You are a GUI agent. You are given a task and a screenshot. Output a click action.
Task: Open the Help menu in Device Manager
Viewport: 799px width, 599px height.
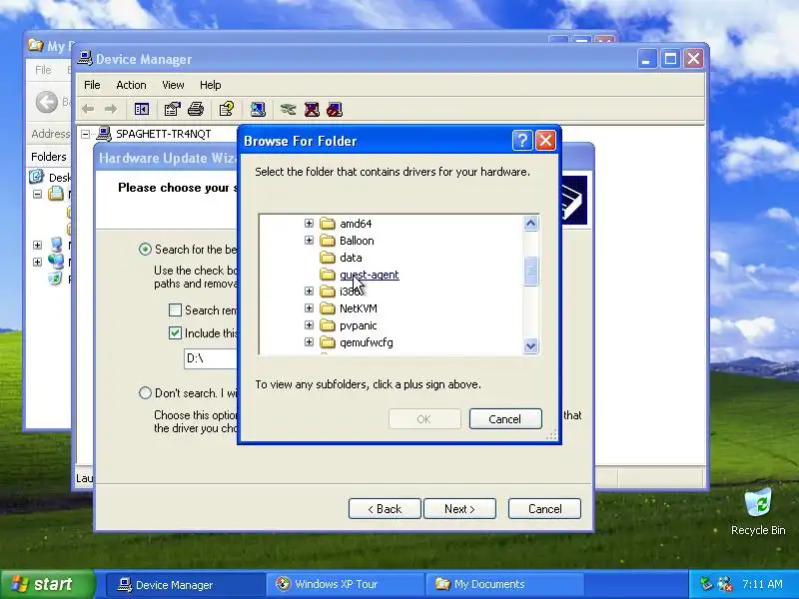point(210,85)
